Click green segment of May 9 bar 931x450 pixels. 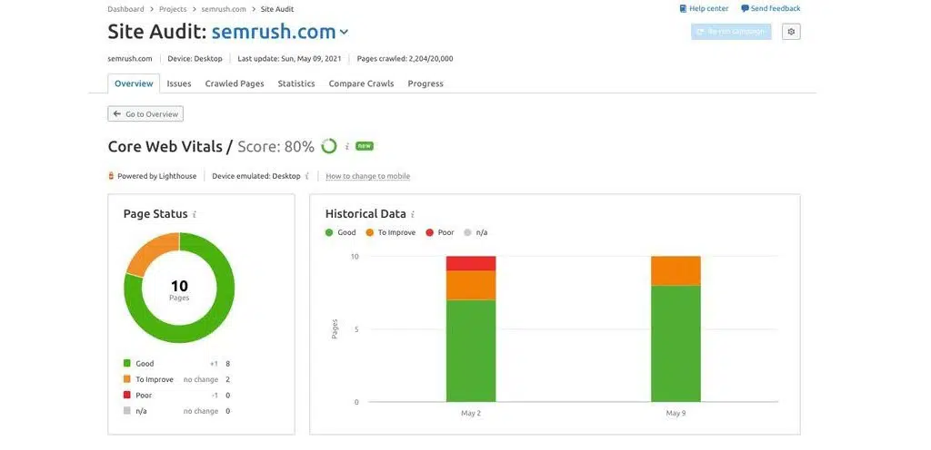(x=676, y=344)
